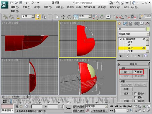
Task: Select and Move tool
Action: pyautogui.click(x=64, y=17)
